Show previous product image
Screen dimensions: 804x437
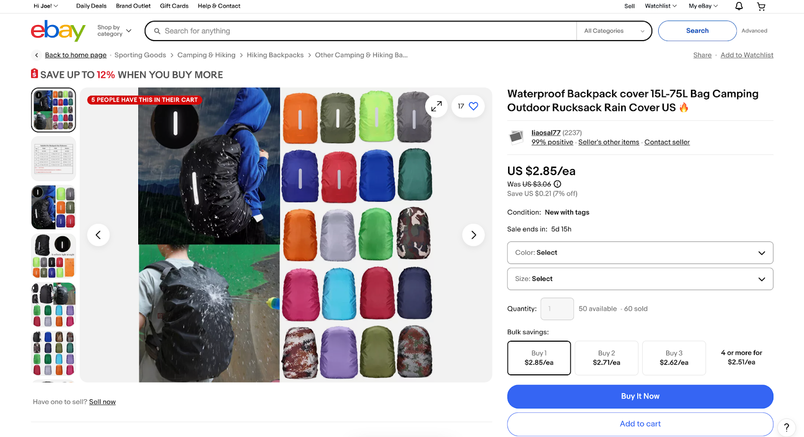coord(98,234)
